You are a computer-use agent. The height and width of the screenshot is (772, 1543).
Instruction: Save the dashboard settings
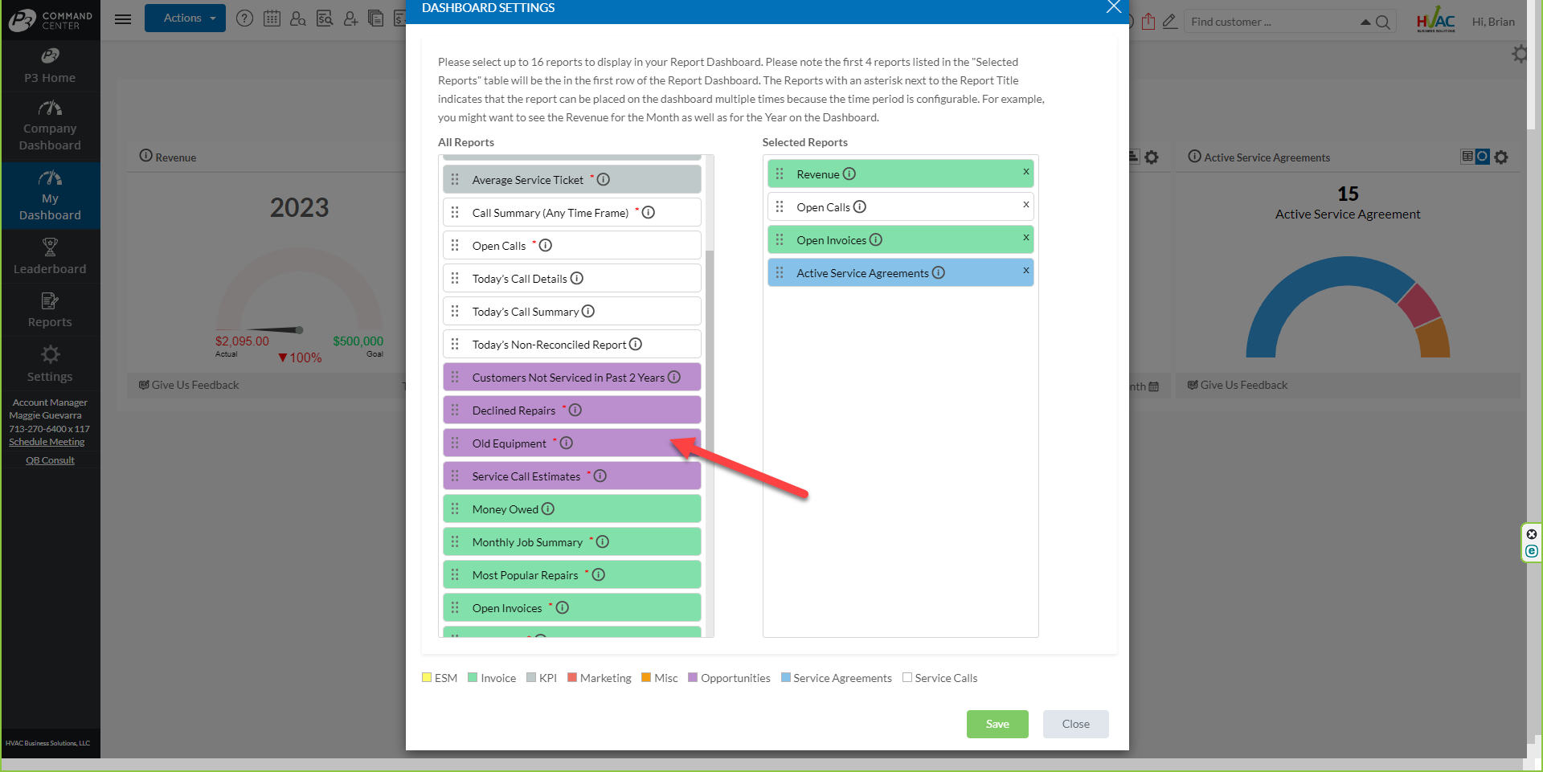[997, 724]
